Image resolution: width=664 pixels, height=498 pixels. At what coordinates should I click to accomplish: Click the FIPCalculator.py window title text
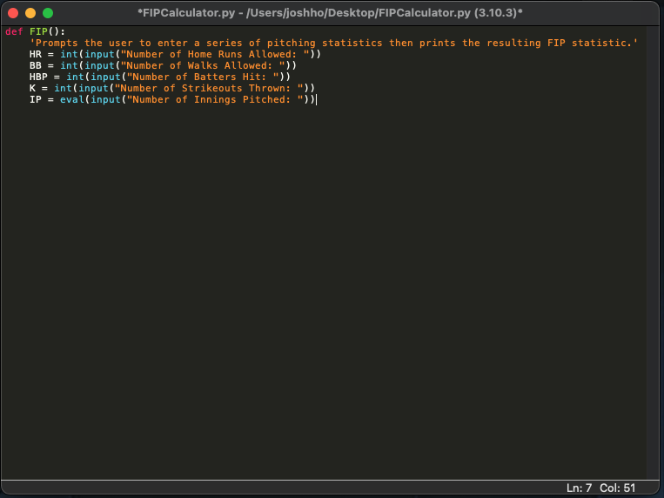pos(330,13)
